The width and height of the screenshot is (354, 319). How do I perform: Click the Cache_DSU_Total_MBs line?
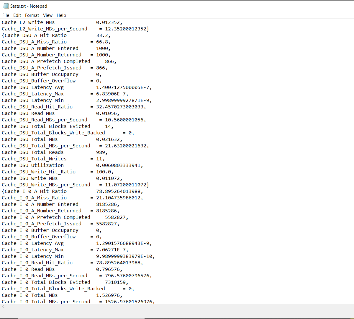click(x=62, y=139)
